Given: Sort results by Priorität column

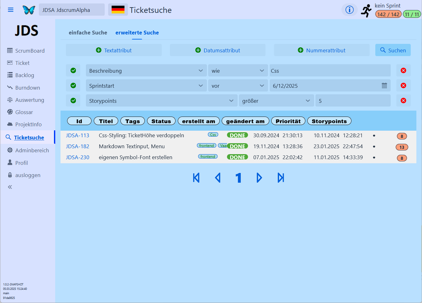Looking at the screenshot, I should click(288, 121).
